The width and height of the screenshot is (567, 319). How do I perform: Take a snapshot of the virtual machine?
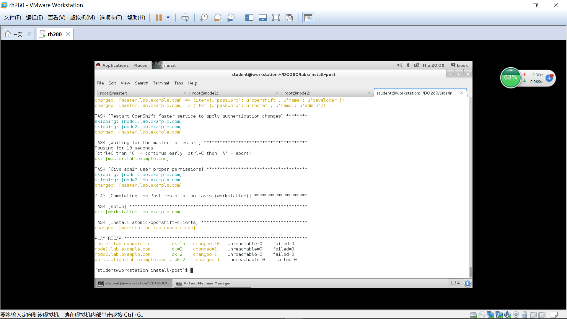click(x=204, y=17)
